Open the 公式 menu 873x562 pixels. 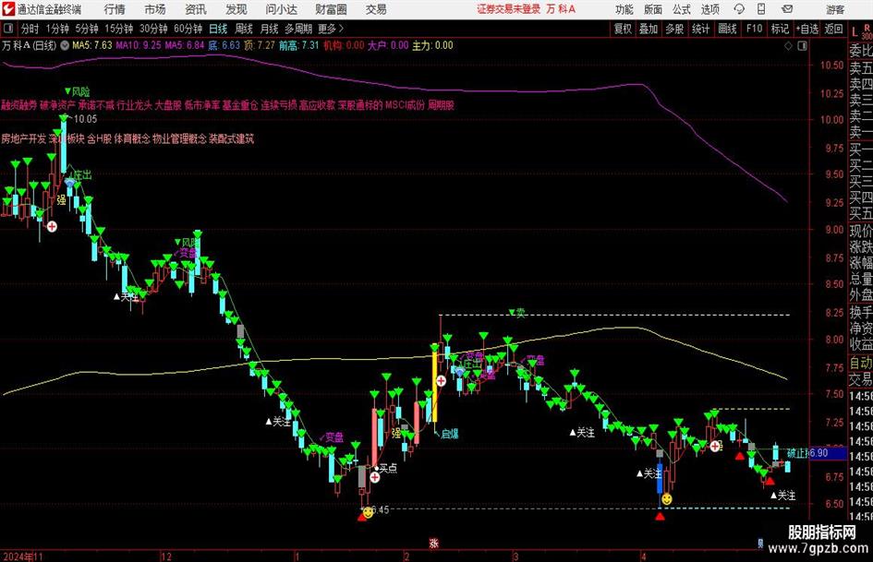tap(682, 9)
